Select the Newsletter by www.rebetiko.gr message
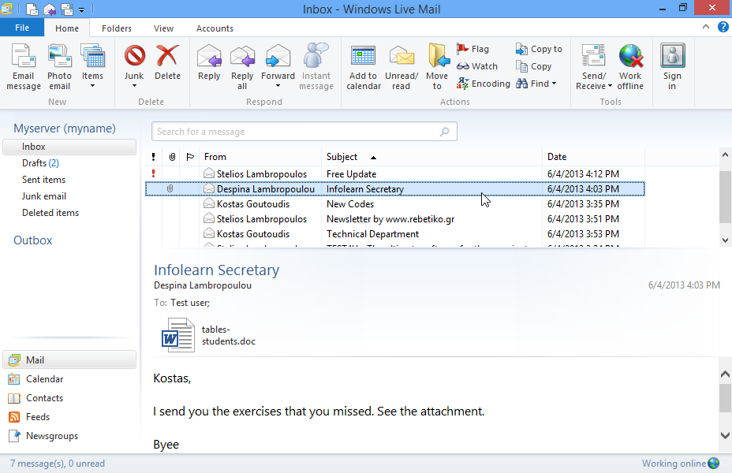The width and height of the screenshot is (732, 473). 395,219
